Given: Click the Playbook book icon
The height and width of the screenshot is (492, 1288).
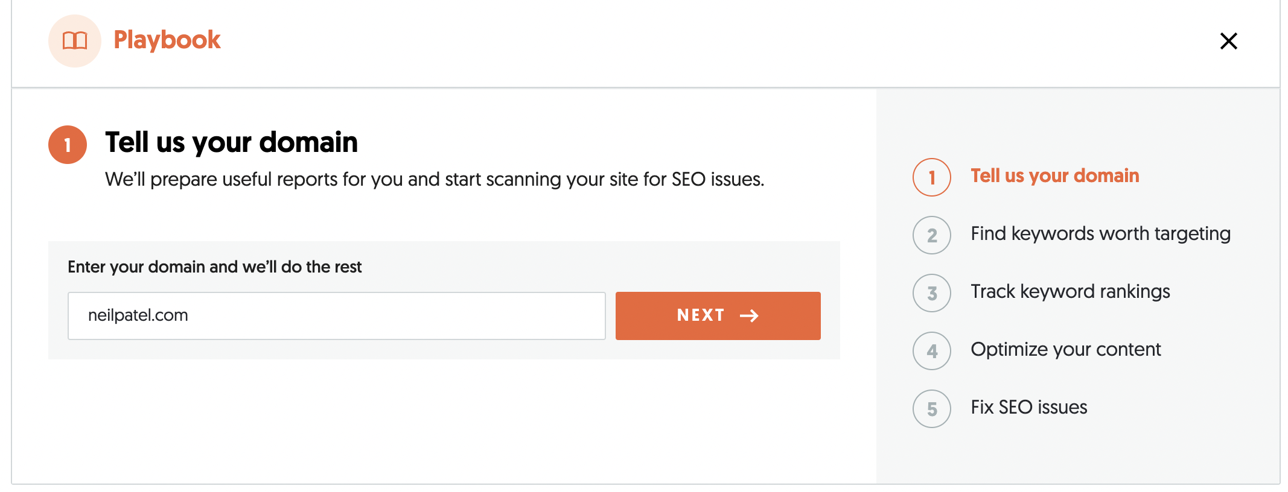Looking at the screenshot, I should pyautogui.click(x=75, y=41).
